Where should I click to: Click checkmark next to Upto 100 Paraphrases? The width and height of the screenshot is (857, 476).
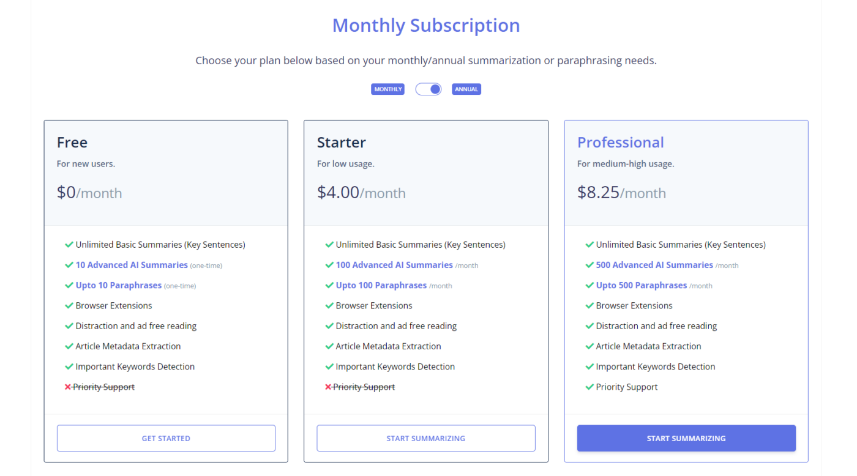click(329, 286)
